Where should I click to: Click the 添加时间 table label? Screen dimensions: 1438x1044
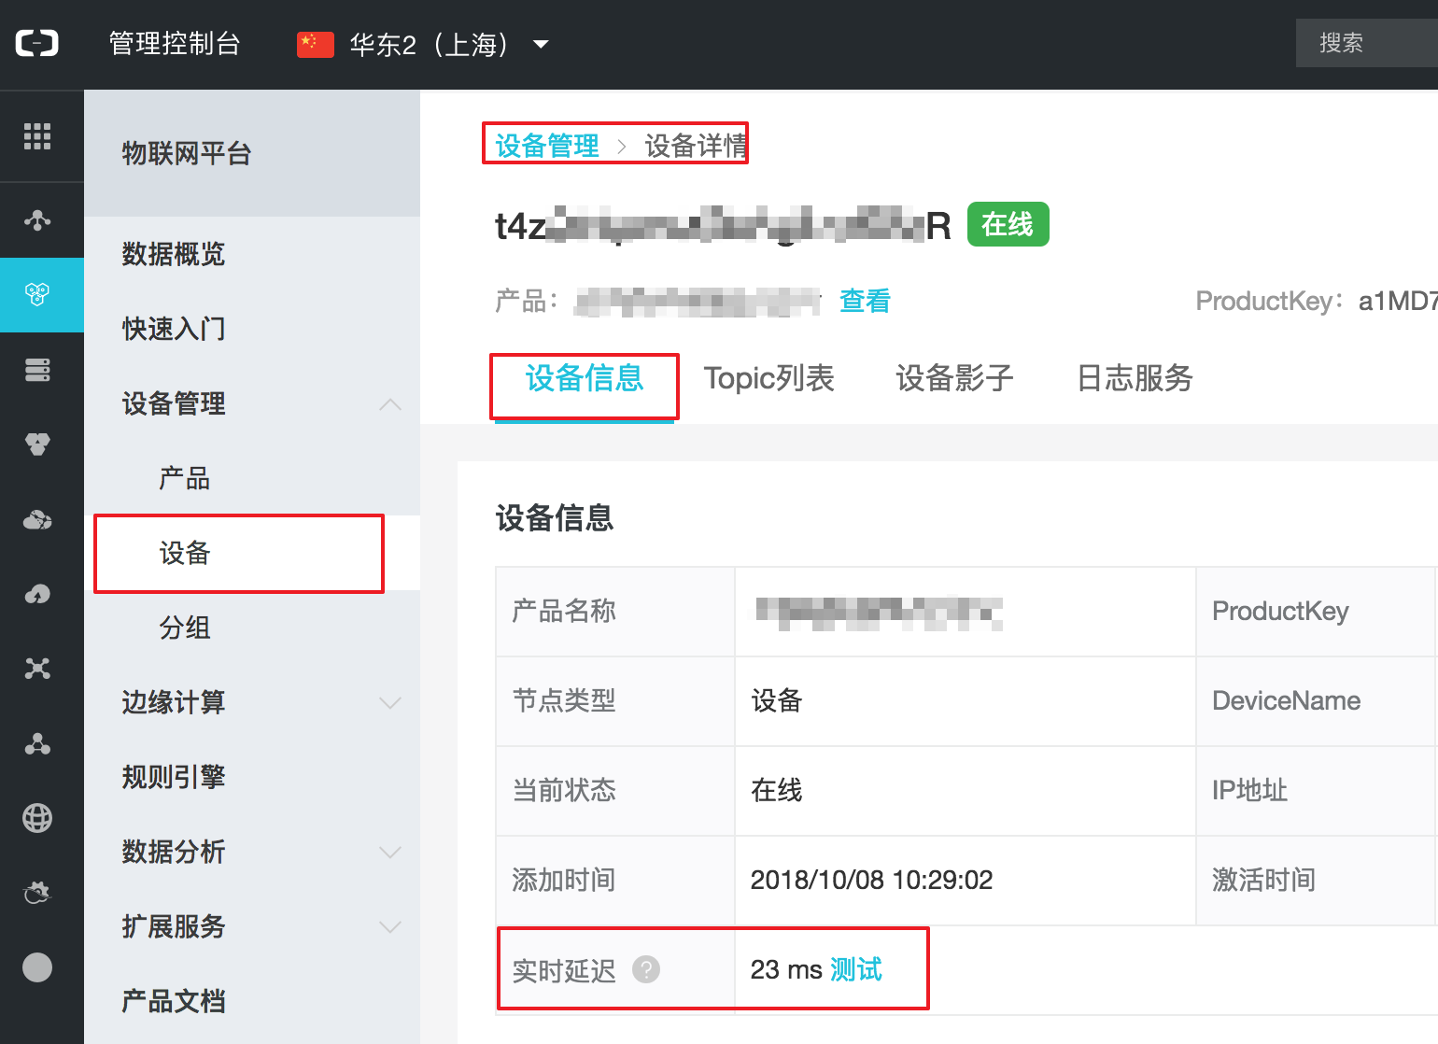pos(564,880)
